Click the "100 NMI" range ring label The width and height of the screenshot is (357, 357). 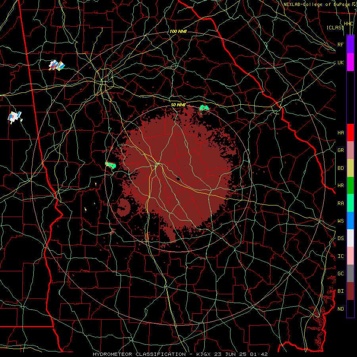pyautogui.click(x=178, y=31)
